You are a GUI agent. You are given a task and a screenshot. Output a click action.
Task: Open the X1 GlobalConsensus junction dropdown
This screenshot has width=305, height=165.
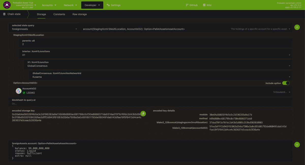(x=158, y=64)
